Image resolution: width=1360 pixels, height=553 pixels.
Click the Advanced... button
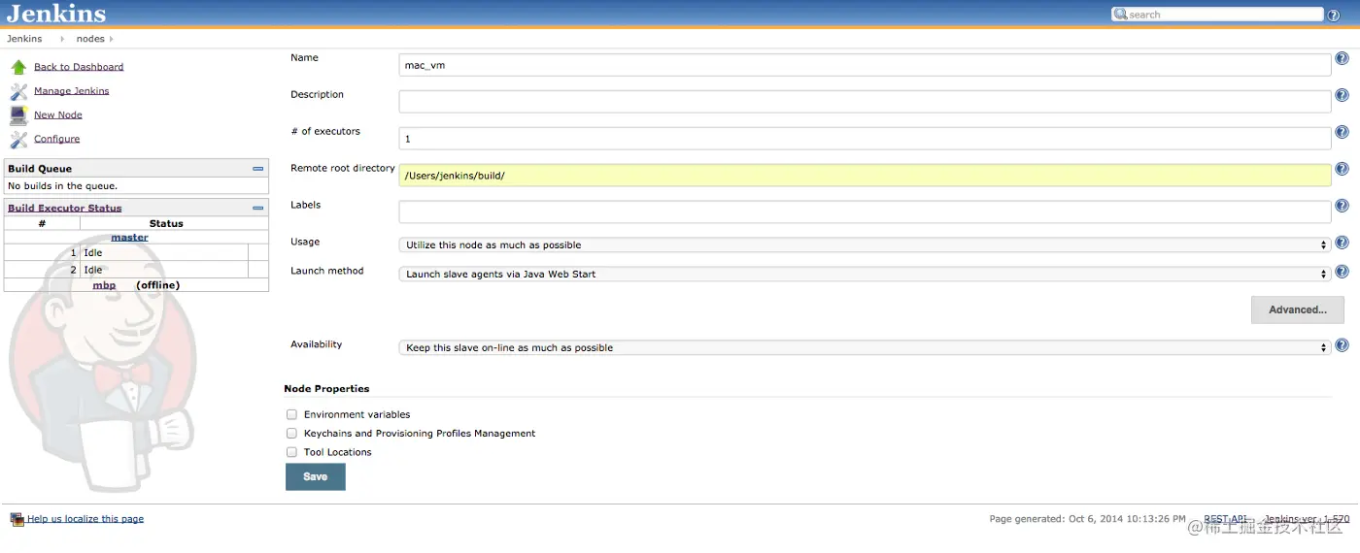click(x=1298, y=310)
